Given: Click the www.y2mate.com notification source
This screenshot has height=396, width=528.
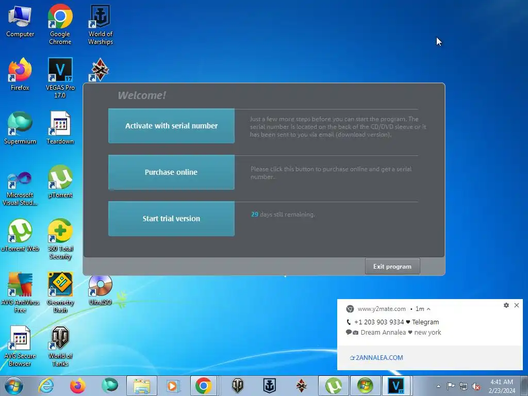Looking at the screenshot, I should pyautogui.click(x=382, y=309).
